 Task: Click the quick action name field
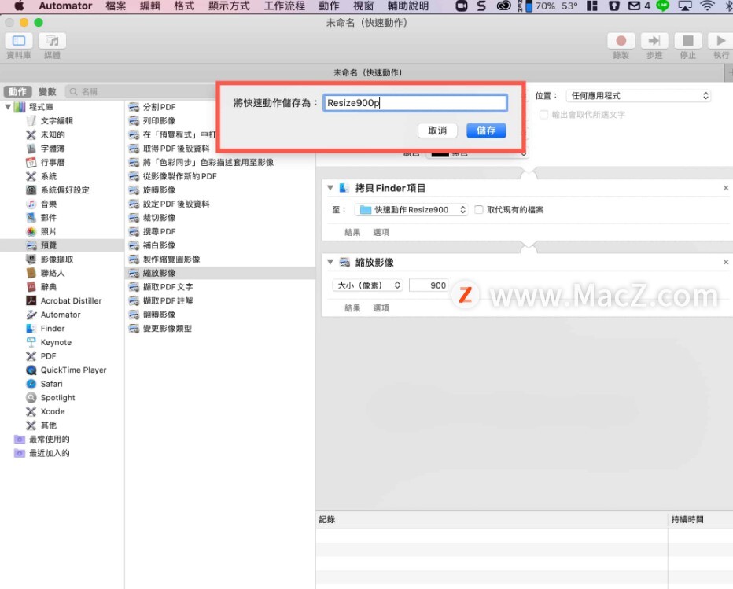click(415, 103)
